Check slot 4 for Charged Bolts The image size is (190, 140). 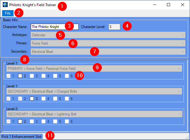point(43,99)
